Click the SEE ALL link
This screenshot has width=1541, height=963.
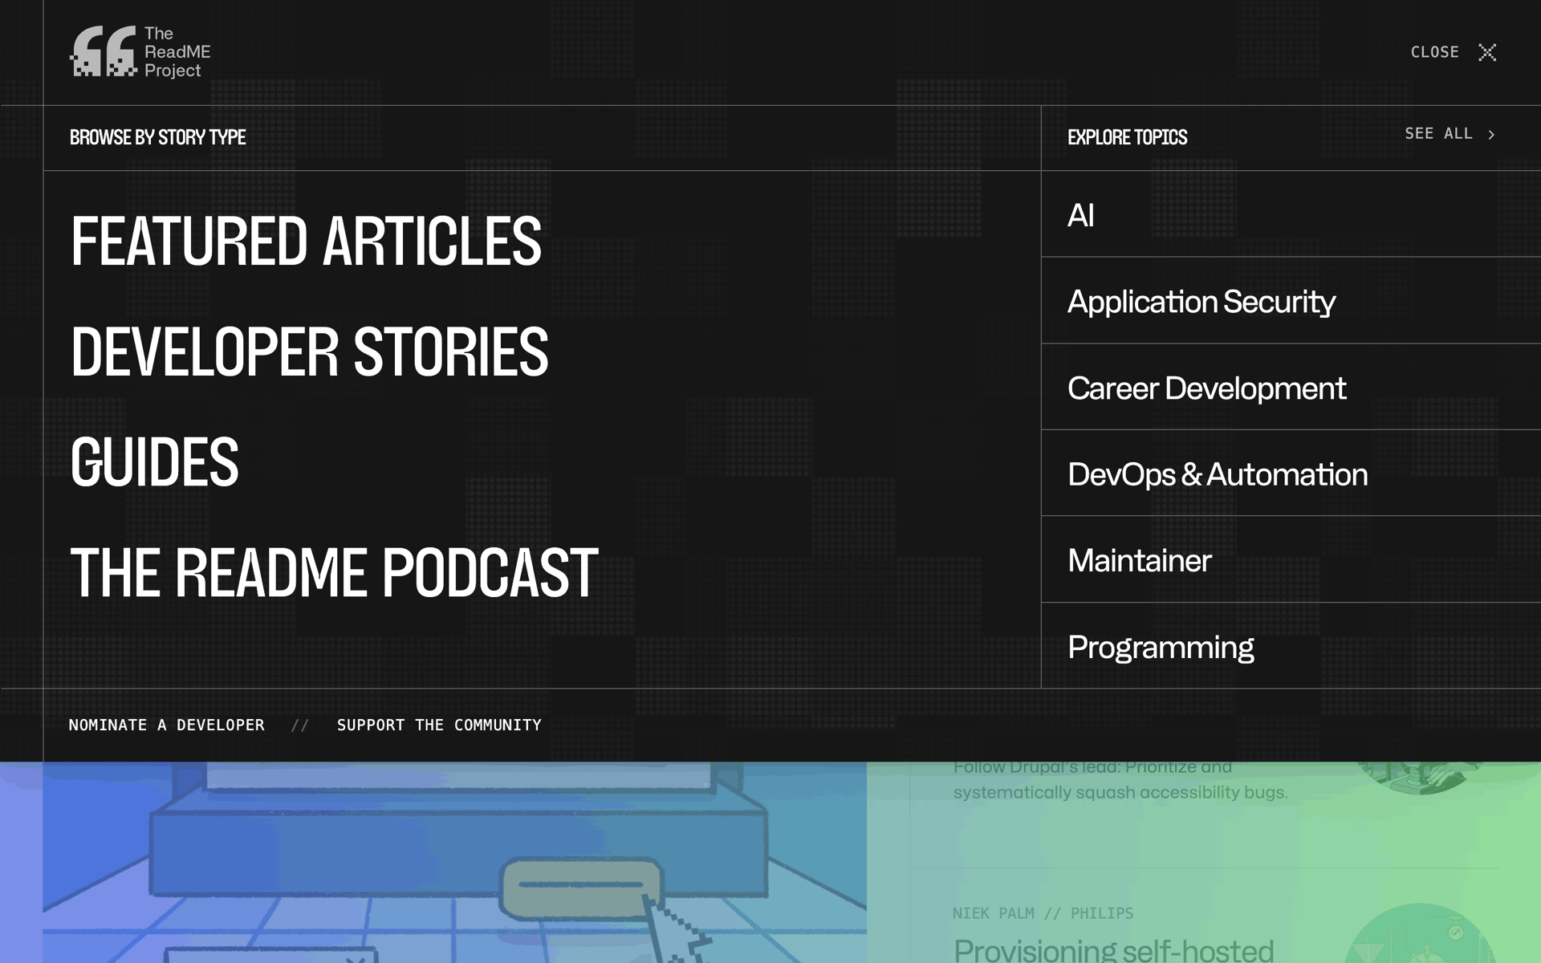(x=1438, y=134)
